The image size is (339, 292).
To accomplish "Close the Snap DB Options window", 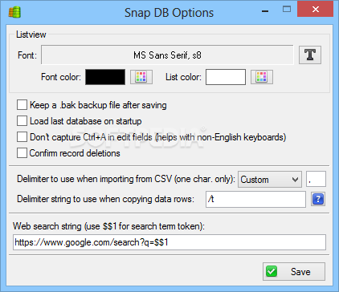I will click(x=315, y=10).
